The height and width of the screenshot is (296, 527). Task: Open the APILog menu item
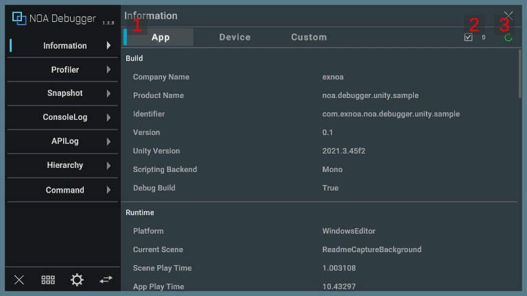point(65,141)
